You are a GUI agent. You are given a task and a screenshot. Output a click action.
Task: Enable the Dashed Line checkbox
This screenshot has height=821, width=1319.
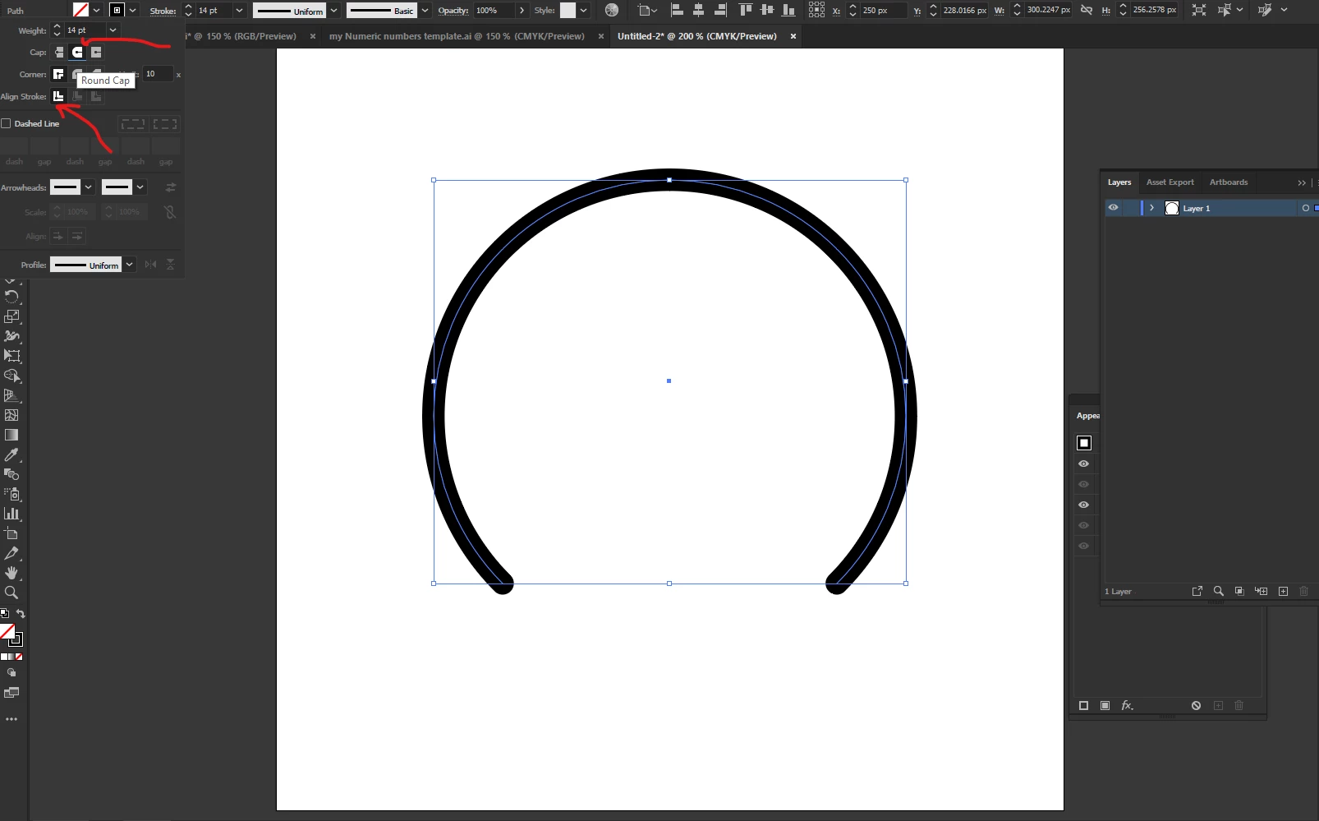(7, 123)
